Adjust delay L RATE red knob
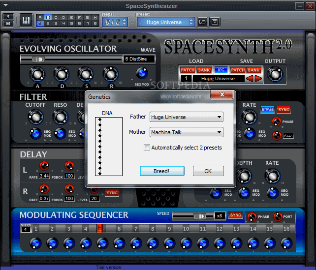Screen dimensions: 316x270 coord(44,166)
